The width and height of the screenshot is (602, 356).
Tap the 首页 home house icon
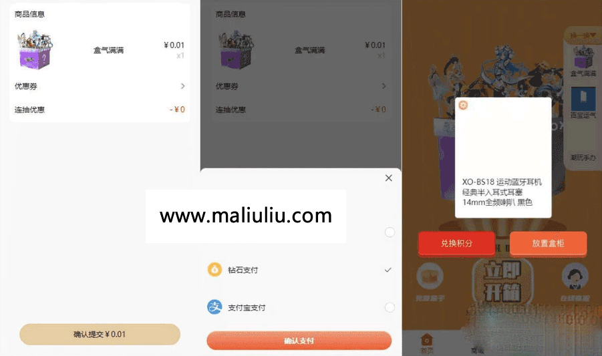click(x=426, y=339)
